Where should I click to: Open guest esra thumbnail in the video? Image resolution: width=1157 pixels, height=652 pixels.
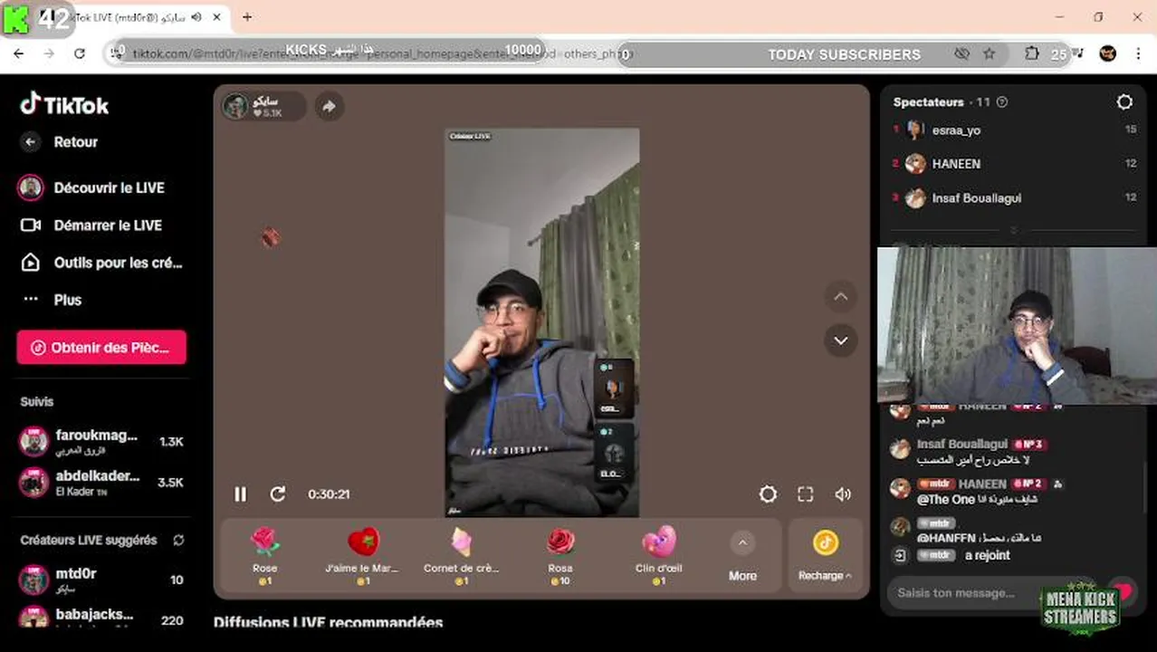613,388
